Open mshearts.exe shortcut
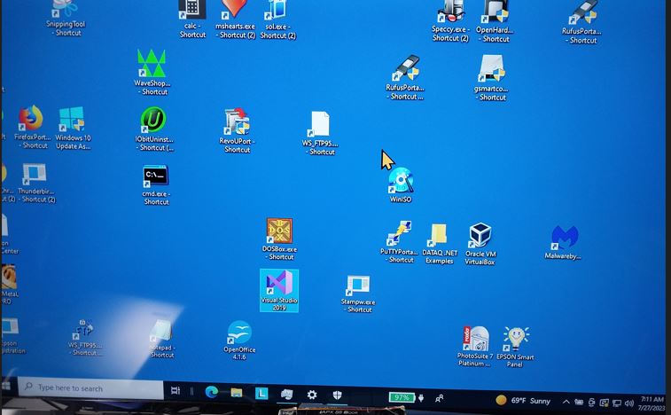 pos(235,20)
